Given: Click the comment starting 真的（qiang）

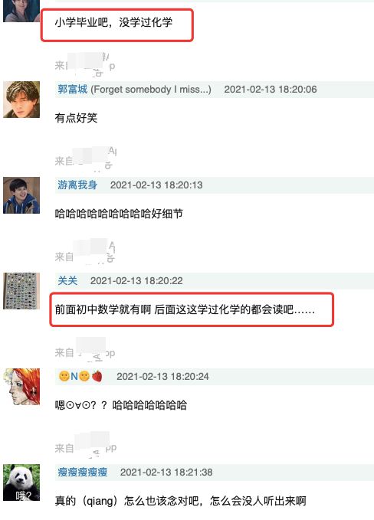Looking at the screenshot, I should pos(181,501).
